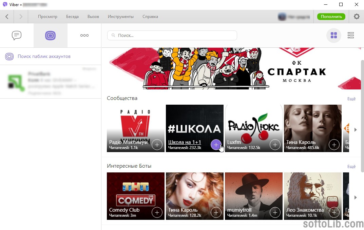Viewport: 364px width, 230px height.
Task: Switch to list view
Action: [x=351, y=35]
